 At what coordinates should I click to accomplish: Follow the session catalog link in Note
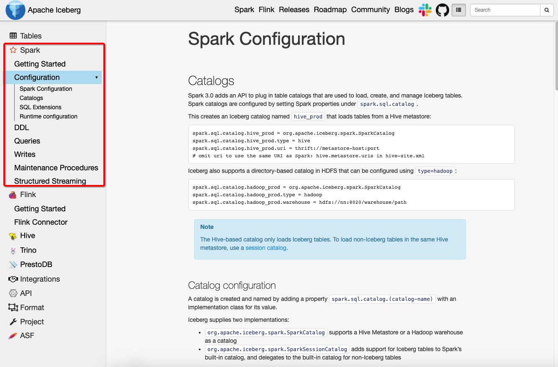pyautogui.click(x=266, y=248)
